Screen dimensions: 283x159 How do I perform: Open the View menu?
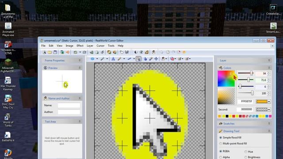pyautogui.click(x=59, y=46)
